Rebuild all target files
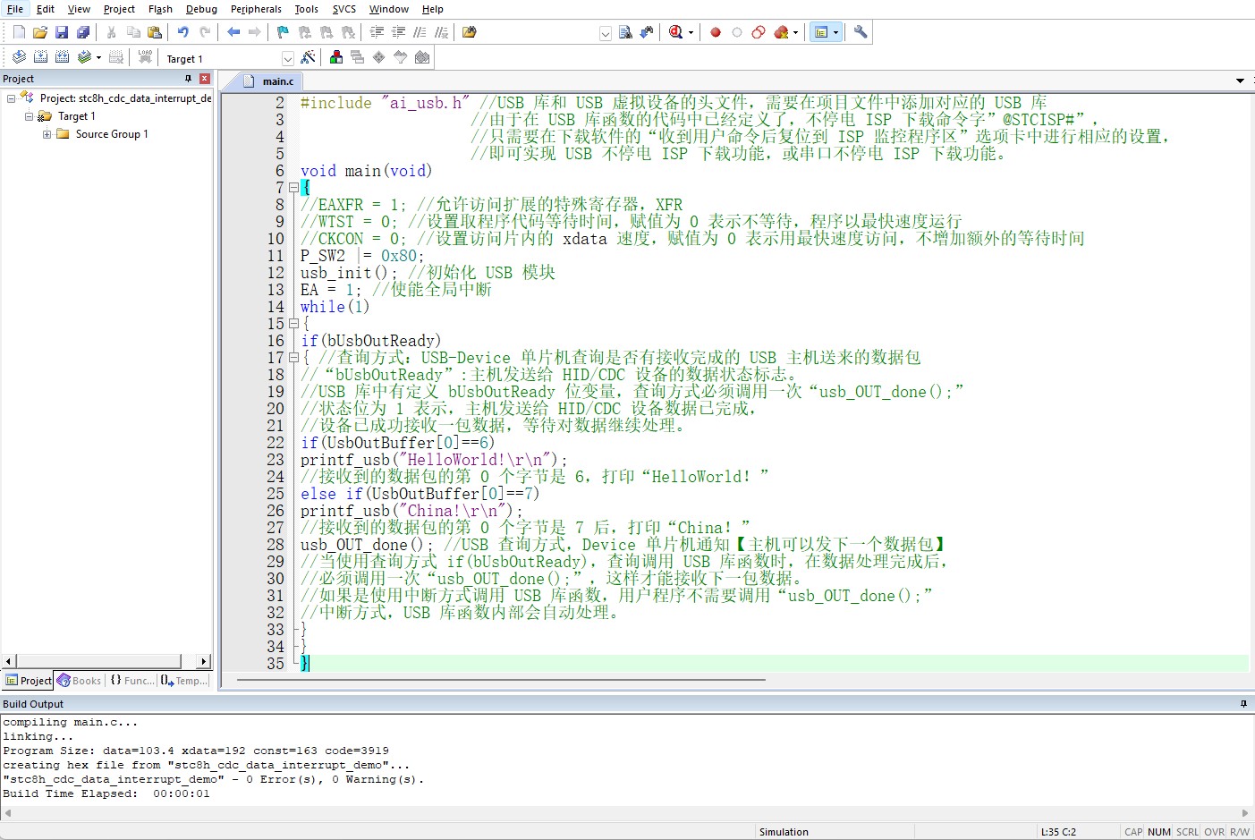1255x840 pixels. point(62,57)
